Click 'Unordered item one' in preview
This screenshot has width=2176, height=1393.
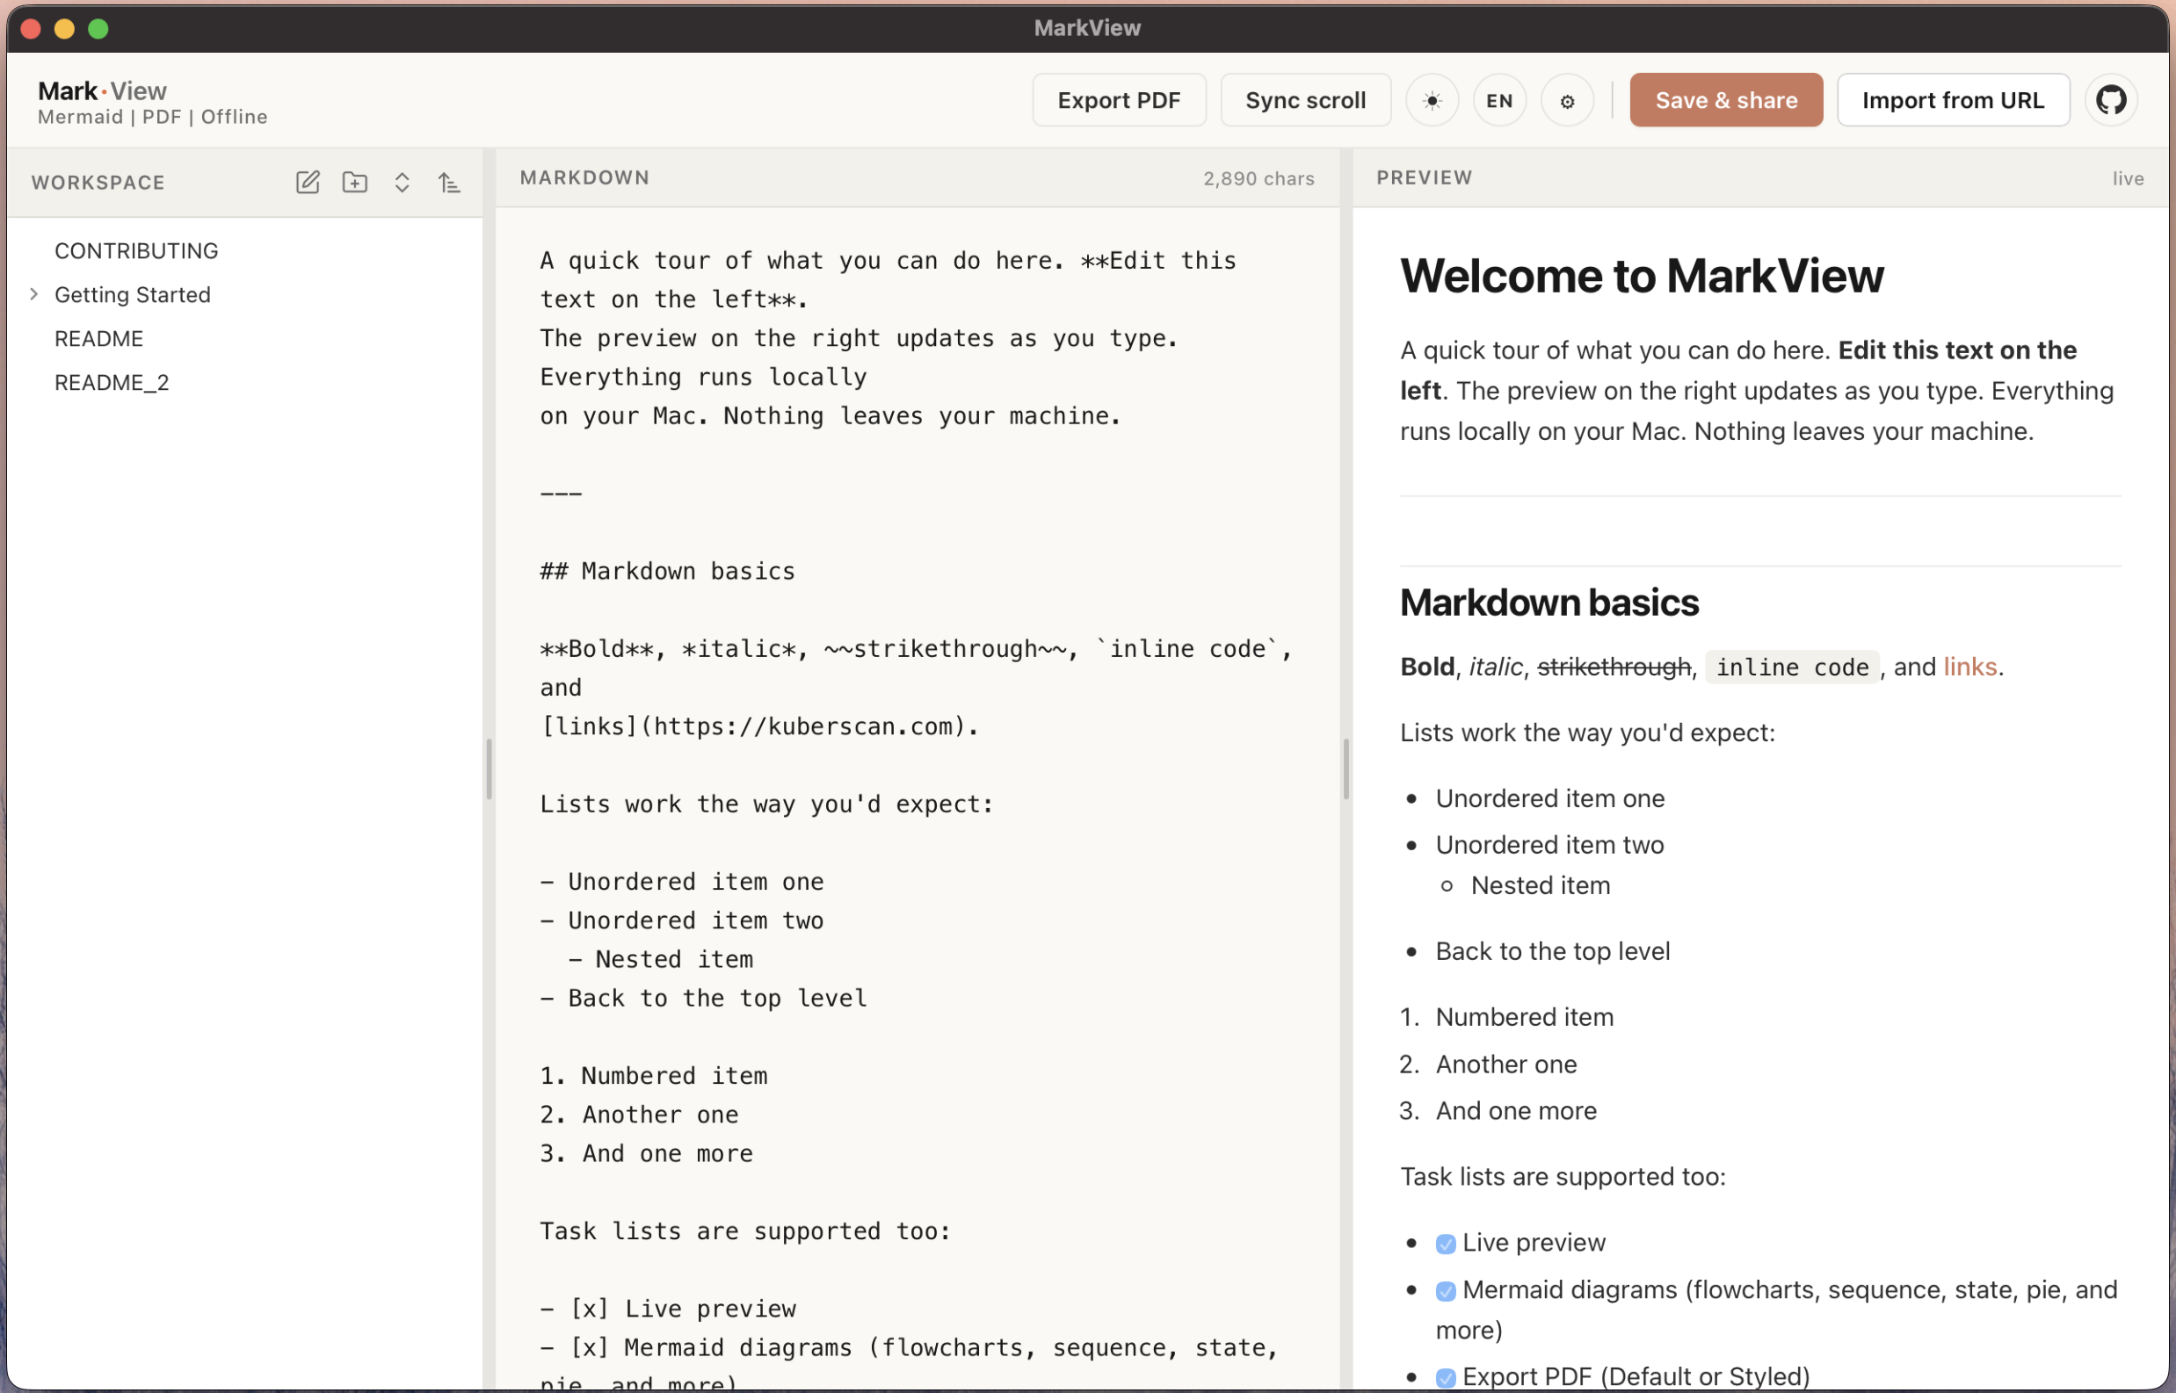(x=1549, y=798)
